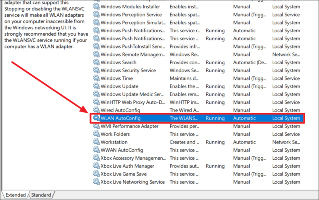Click the 'The Wired A...' description cell
This screenshot has width=319, height=200.
[x=185, y=110]
